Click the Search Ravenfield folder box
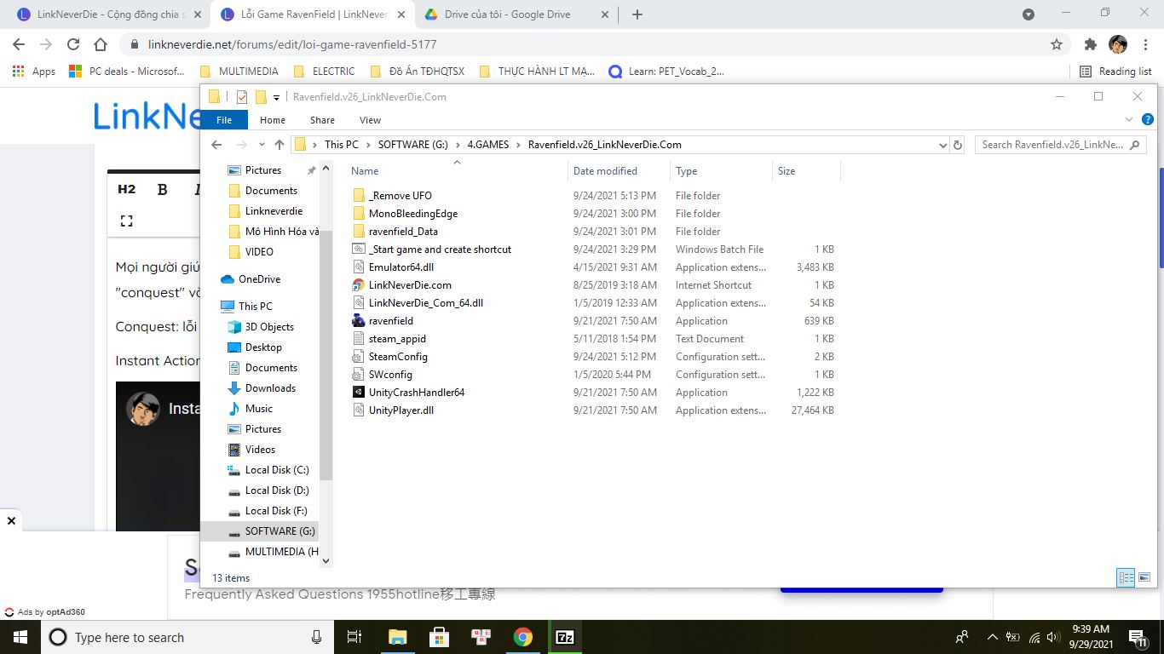This screenshot has height=654, width=1164. (1052, 145)
